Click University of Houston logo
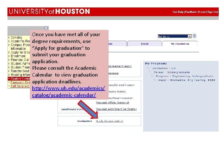Viewport: 224px width, 168px height. tap(49, 12)
